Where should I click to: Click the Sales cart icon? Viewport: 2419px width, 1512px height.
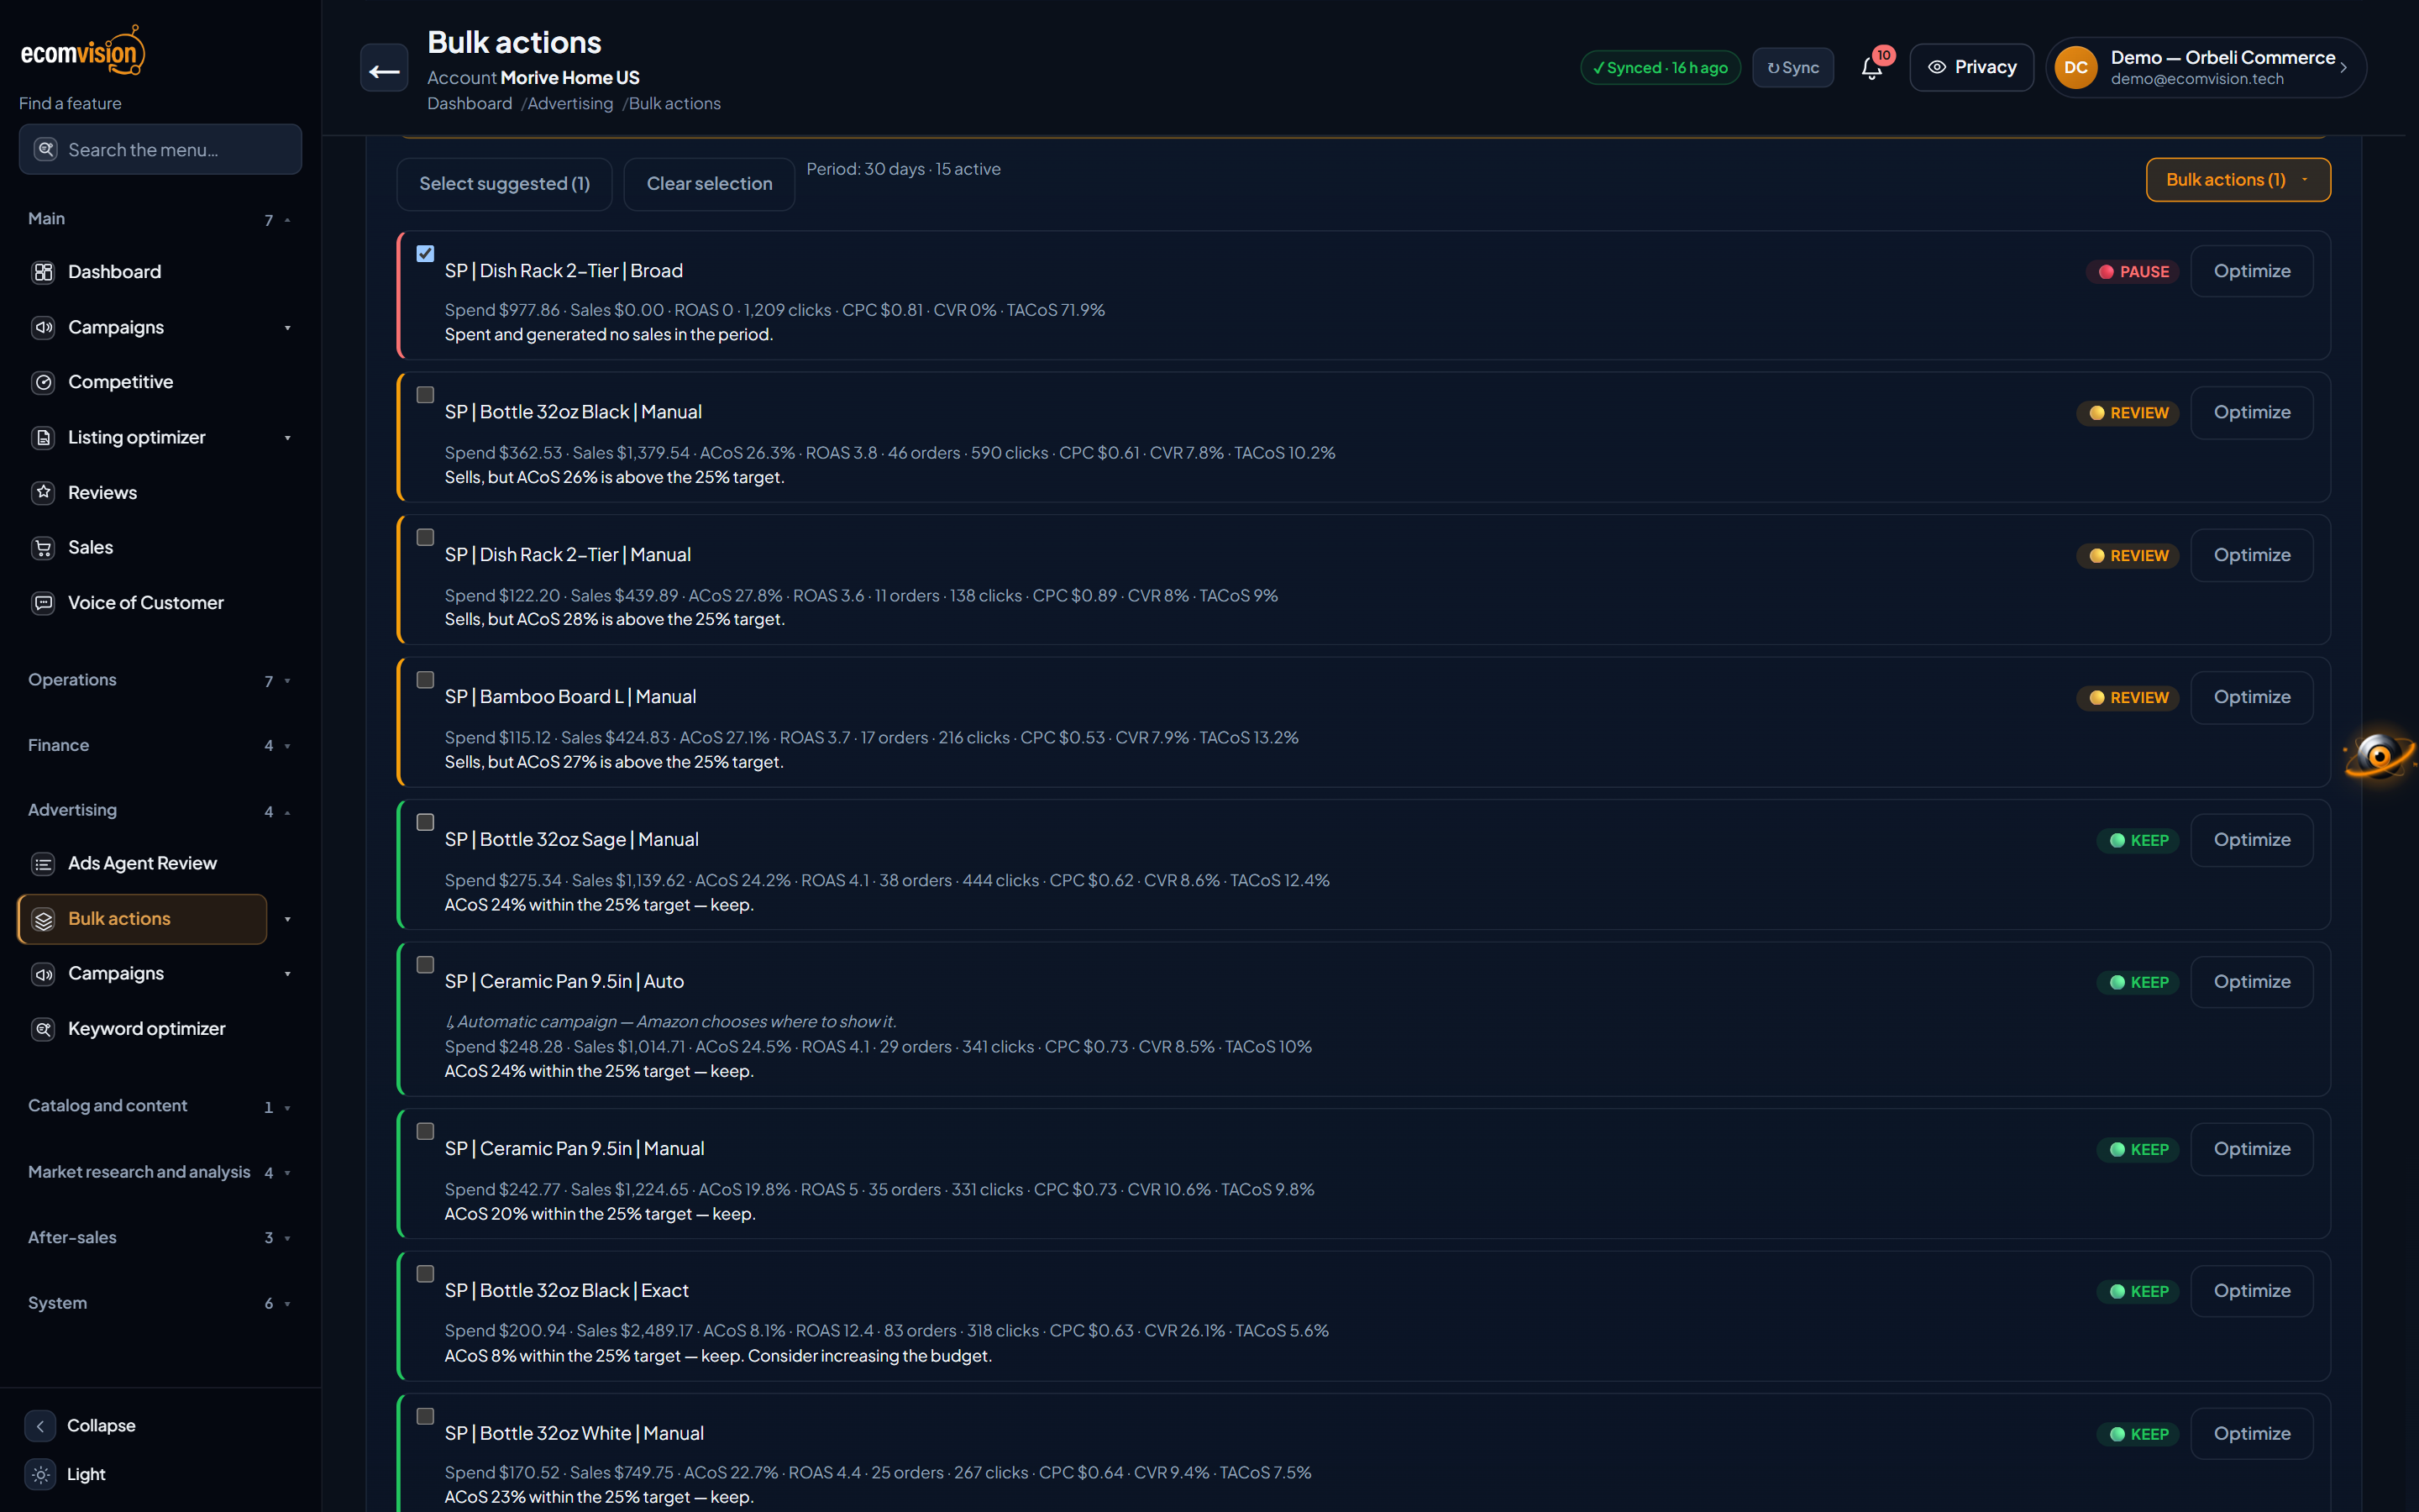coord(43,547)
